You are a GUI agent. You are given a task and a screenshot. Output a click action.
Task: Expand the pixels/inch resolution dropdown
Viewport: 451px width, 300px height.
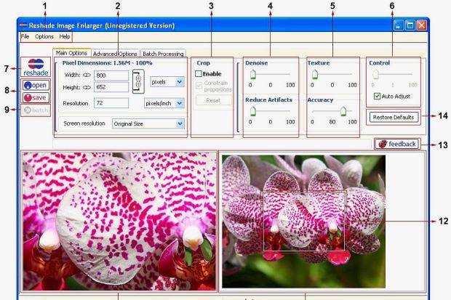164,104
